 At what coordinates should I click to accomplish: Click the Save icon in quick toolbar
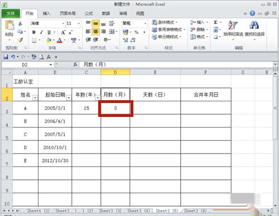point(6,57)
